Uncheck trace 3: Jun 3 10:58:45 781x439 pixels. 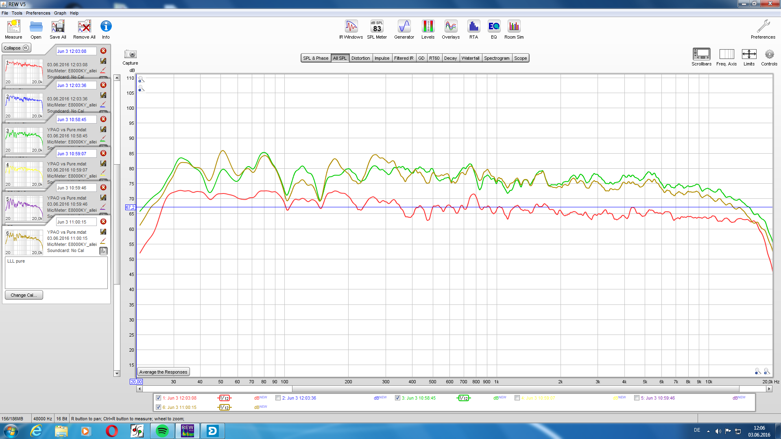click(398, 398)
